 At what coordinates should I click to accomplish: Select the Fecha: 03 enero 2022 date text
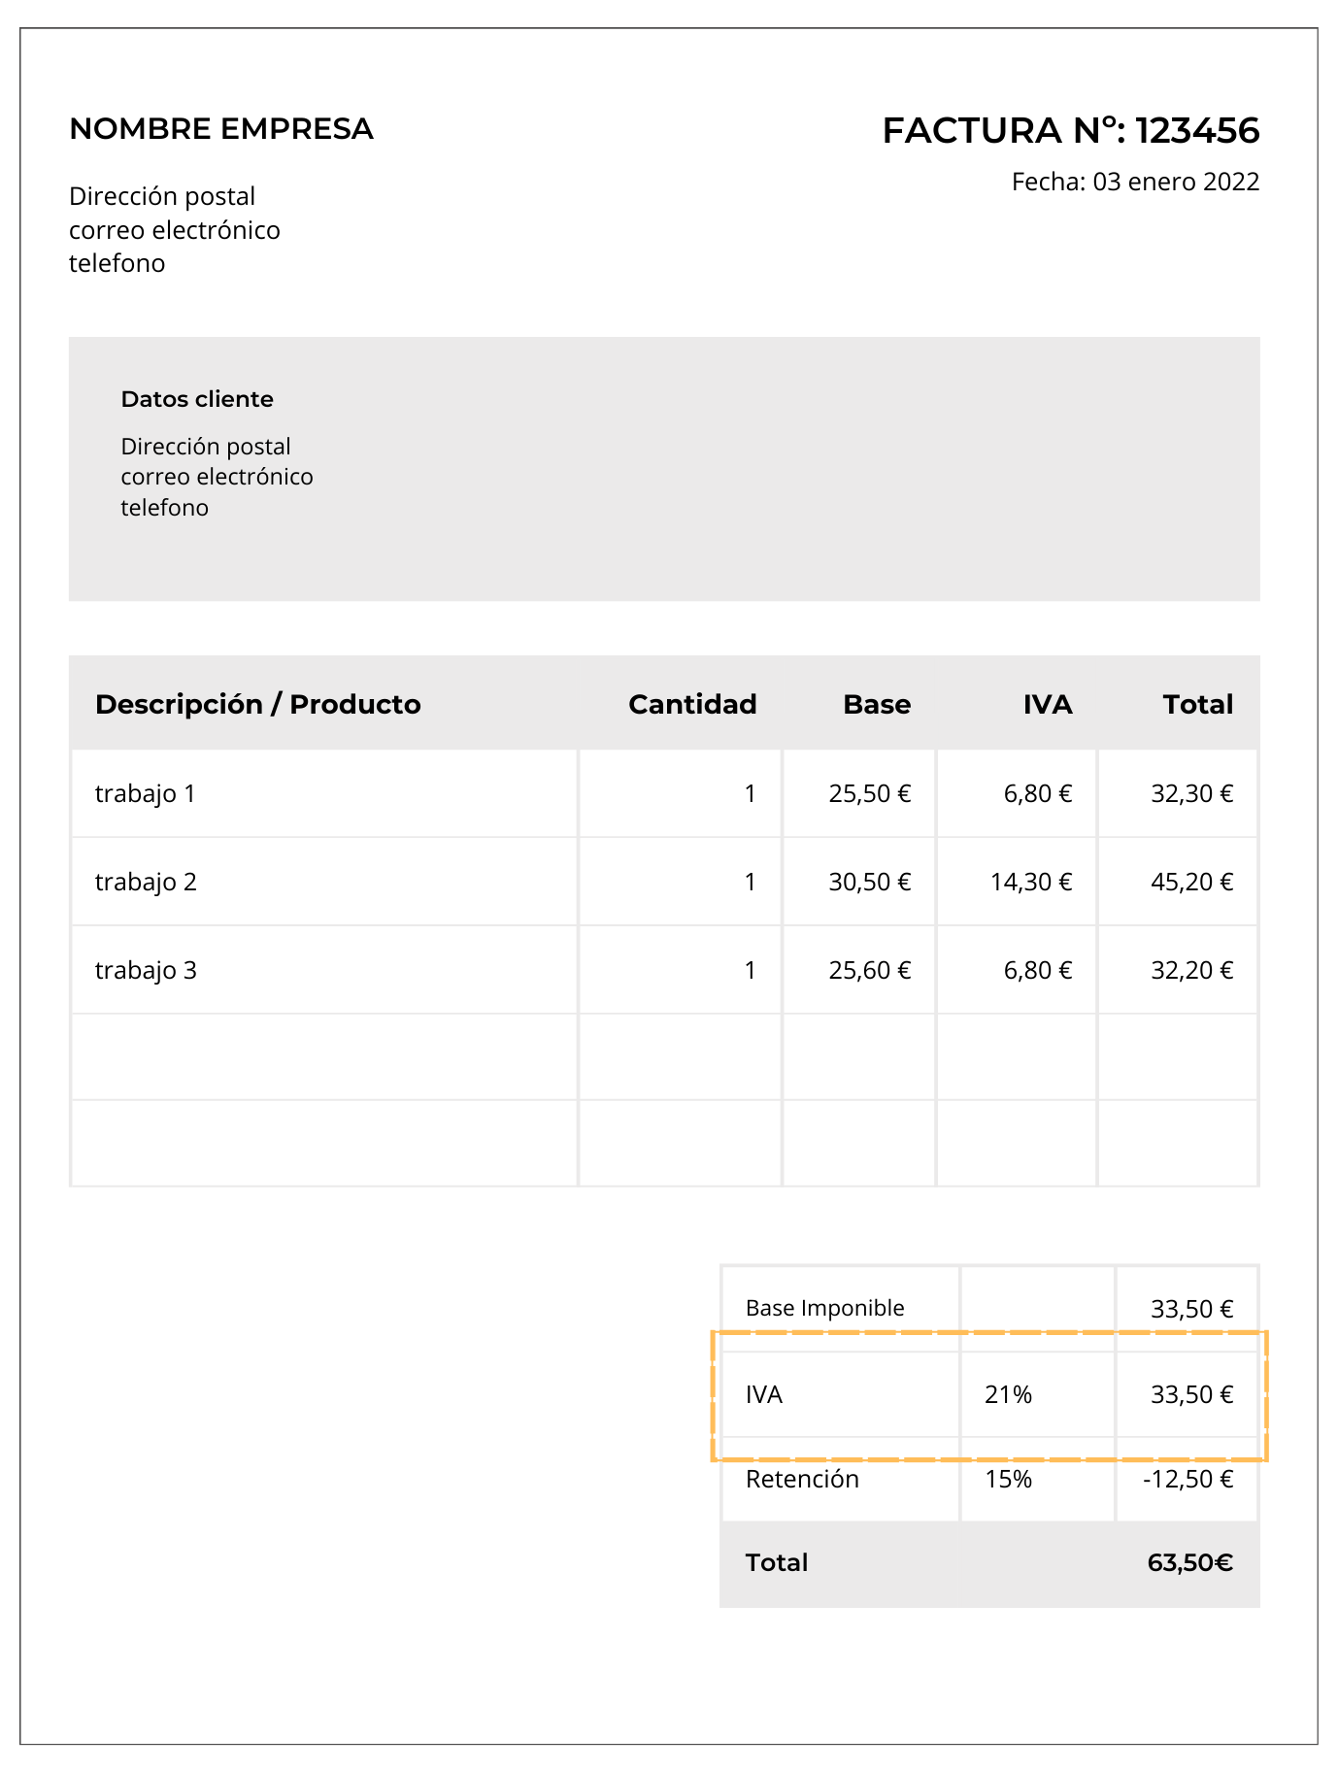point(1135,183)
